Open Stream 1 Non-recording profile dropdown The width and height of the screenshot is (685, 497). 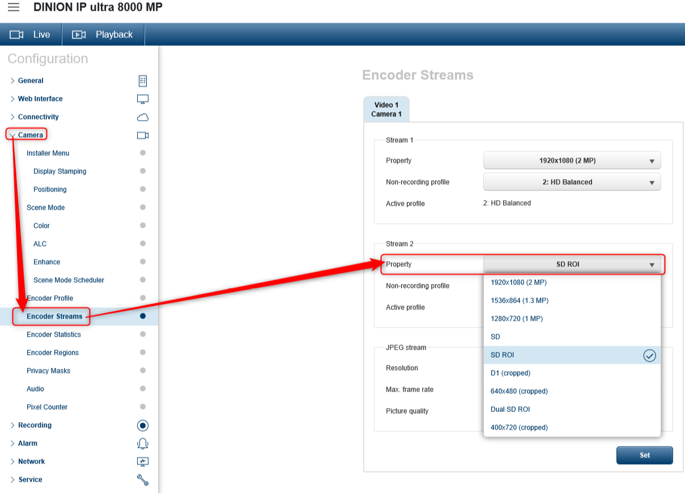pos(572,182)
